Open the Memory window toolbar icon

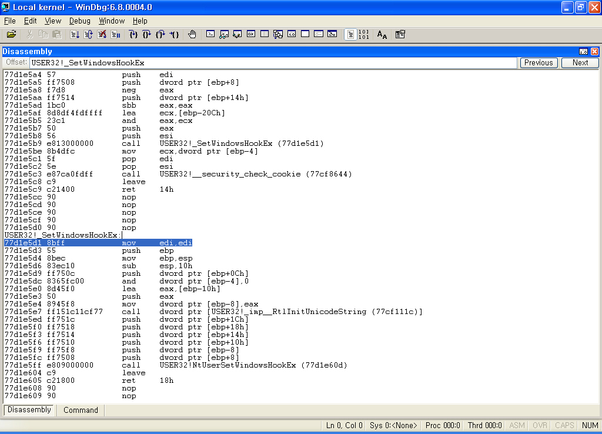tap(265, 35)
